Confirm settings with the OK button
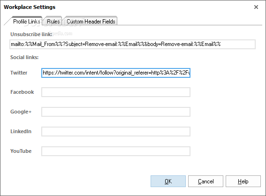 tap(168, 181)
